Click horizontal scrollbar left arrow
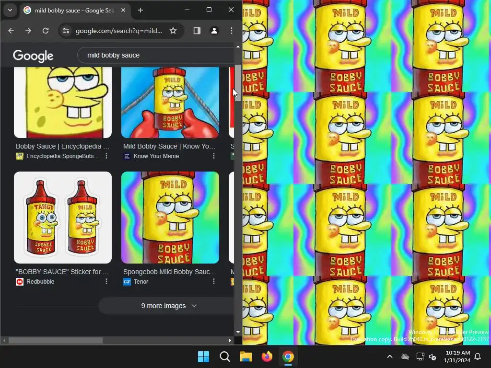The width and height of the screenshot is (491, 368). click(4, 341)
